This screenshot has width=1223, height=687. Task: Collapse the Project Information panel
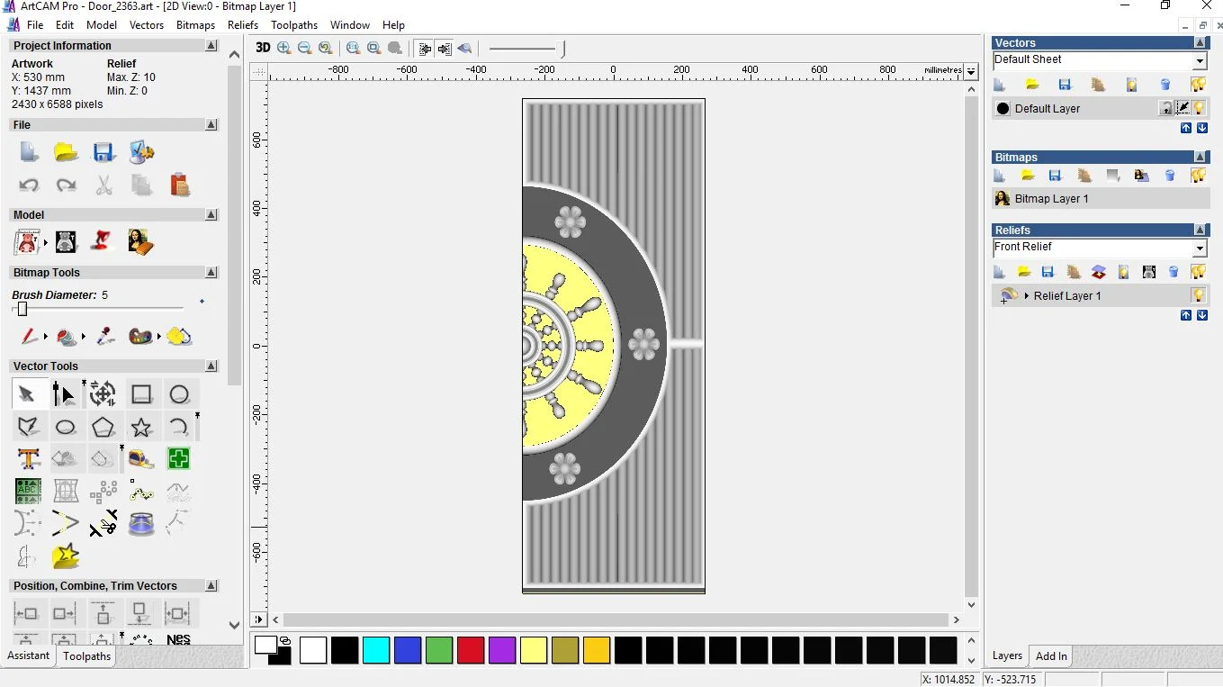(211, 46)
